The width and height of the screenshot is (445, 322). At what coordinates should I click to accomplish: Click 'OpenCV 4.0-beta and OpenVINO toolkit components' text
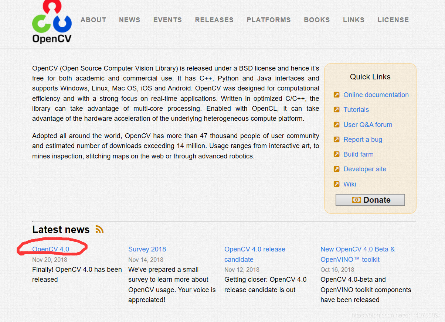click(x=366, y=290)
